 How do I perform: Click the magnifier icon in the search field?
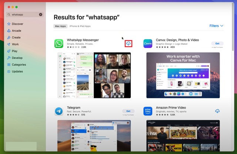point(9,14)
